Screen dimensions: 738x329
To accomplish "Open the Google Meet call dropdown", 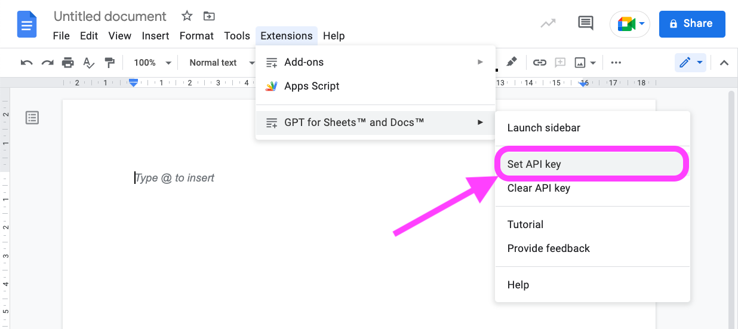I will pyautogui.click(x=631, y=24).
